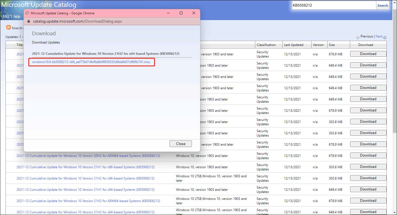
Task: Select Security Updates in the 21H2 ARM64 row
Action: click(x=263, y=201)
